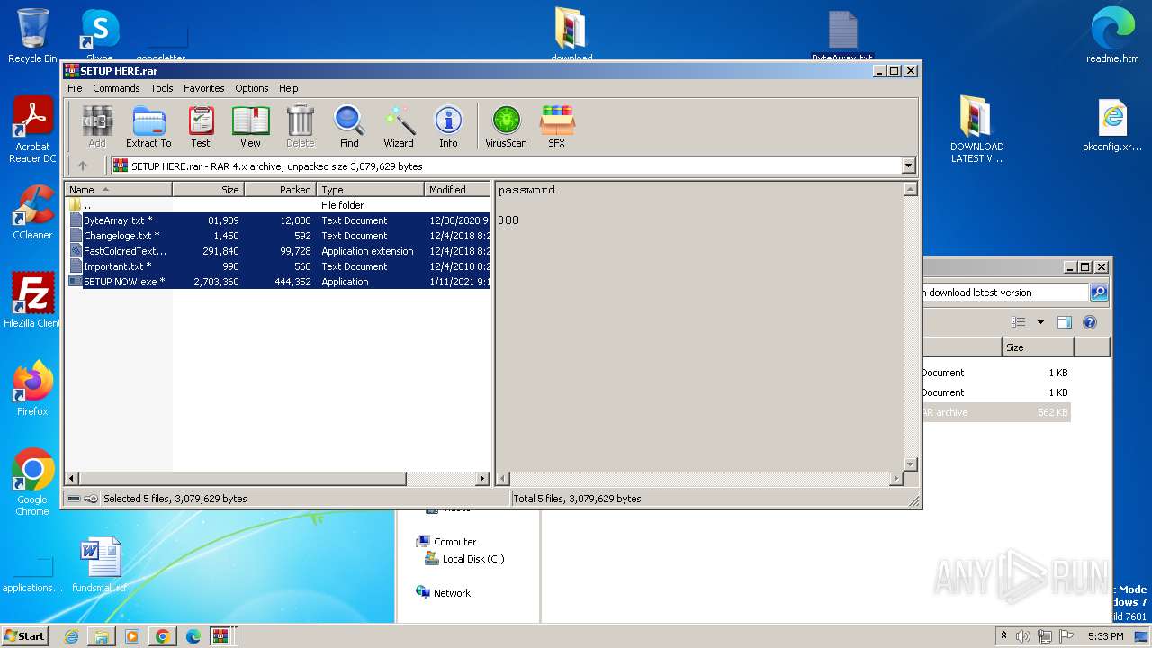The image size is (1152, 648).
Task: Open Firefox desktop shortcut
Action: point(32,389)
